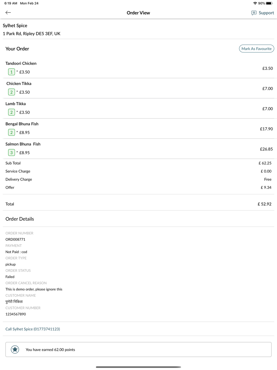Call Sylhet Spice phone link
Viewport: 277px width, 370px height.
point(33,329)
